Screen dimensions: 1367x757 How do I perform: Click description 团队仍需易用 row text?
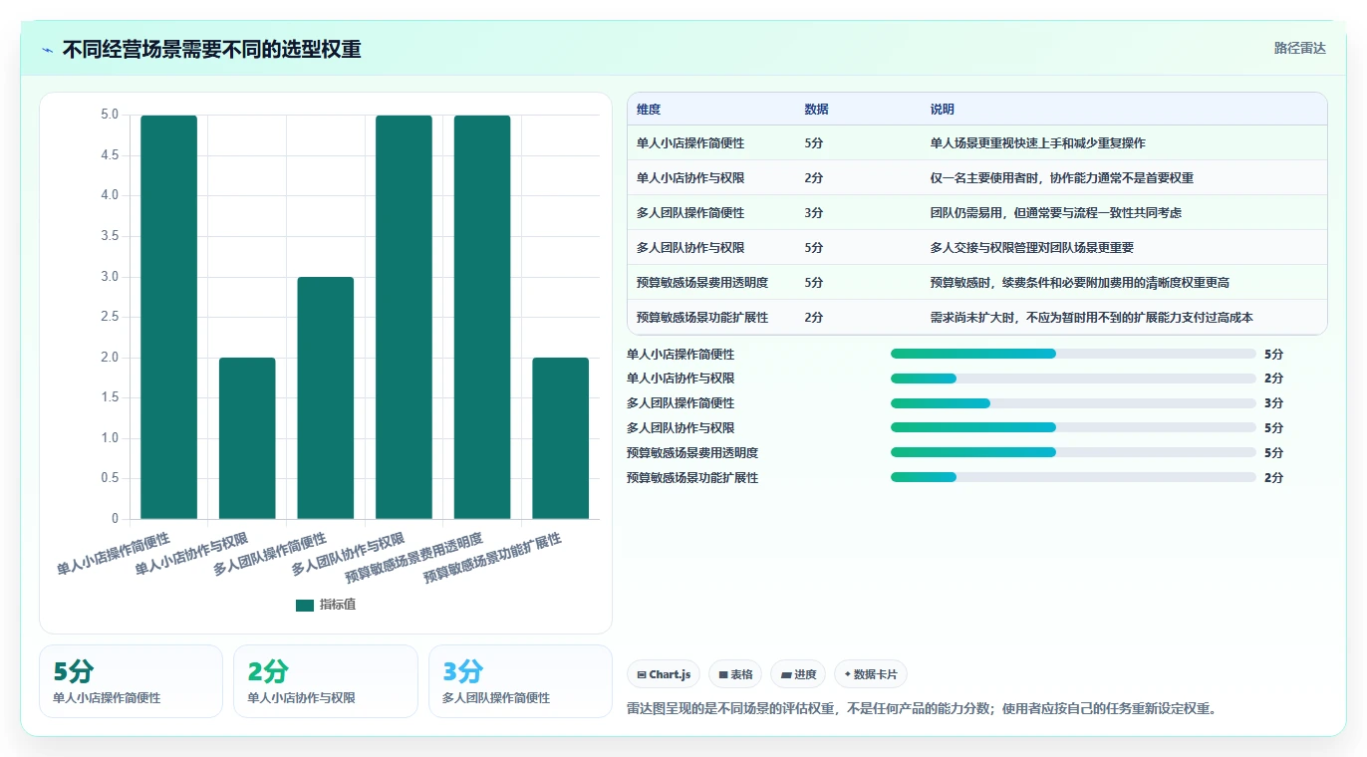coord(1056,213)
